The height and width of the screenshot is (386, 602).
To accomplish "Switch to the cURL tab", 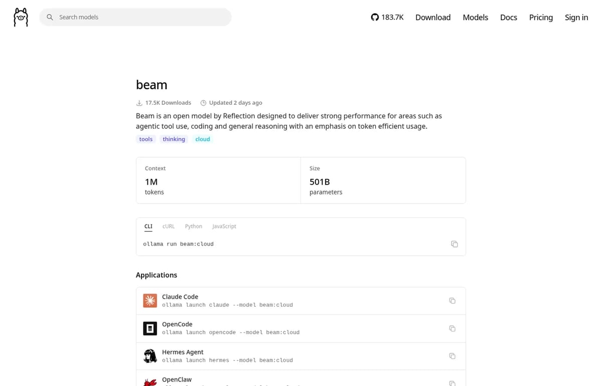I will [x=169, y=226].
